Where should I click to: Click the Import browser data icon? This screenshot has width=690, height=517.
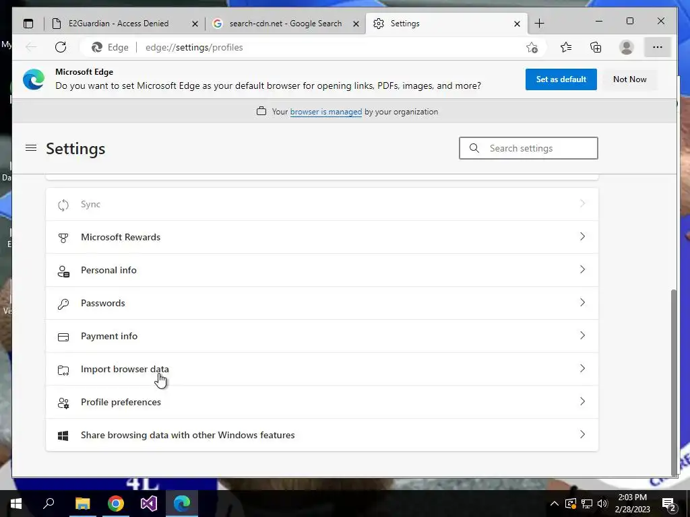click(x=63, y=370)
